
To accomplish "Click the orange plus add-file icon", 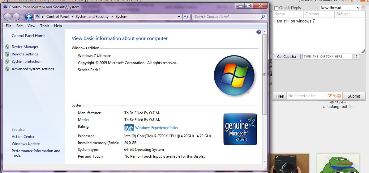I will pos(339,96).
